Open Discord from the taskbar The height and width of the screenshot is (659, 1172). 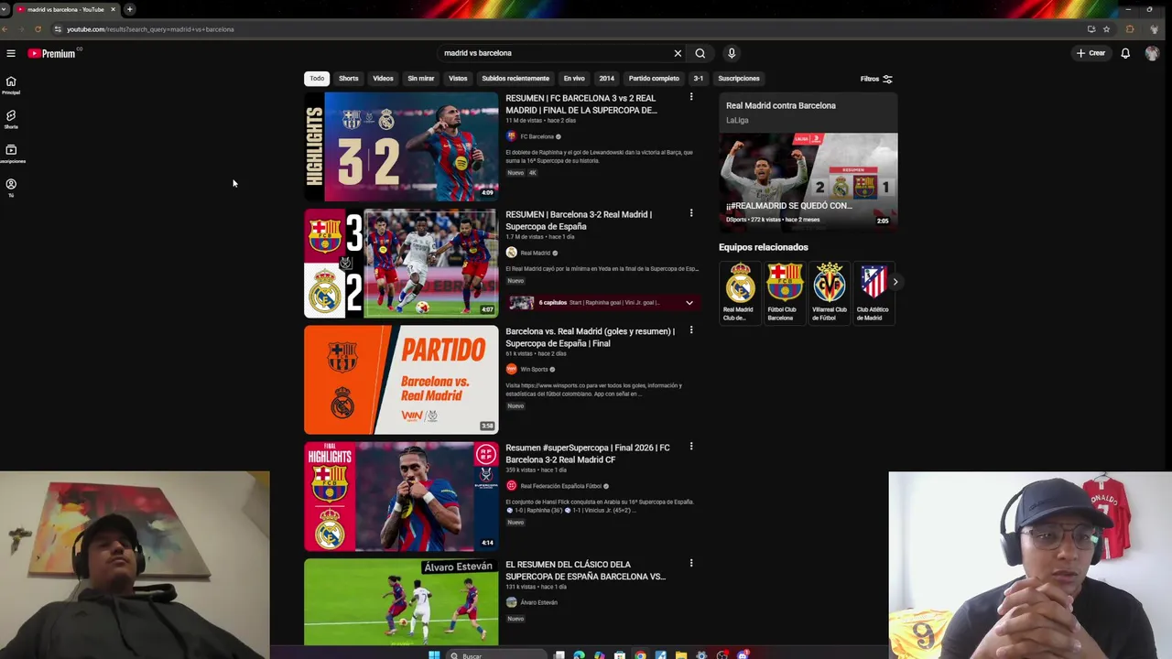(743, 654)
